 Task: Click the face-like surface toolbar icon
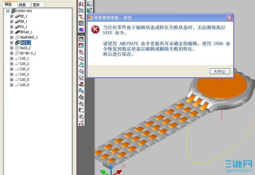click(81, 78)
